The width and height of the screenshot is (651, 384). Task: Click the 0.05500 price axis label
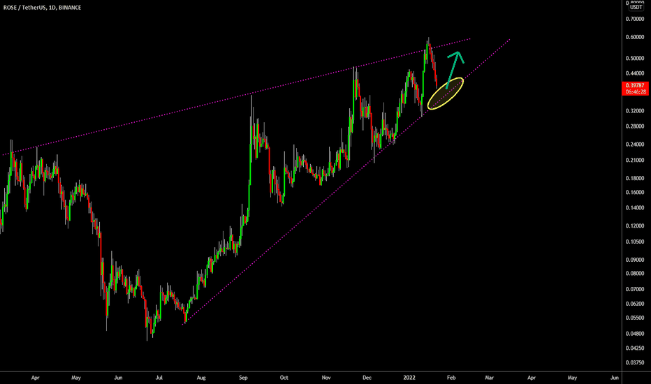[635, 318]
